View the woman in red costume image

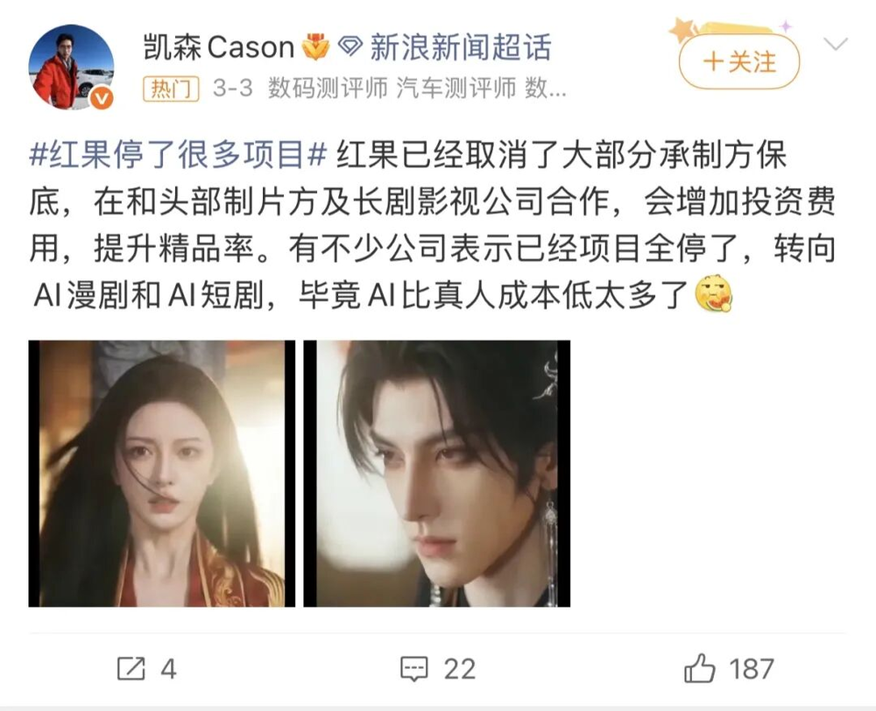coord(162,474)
